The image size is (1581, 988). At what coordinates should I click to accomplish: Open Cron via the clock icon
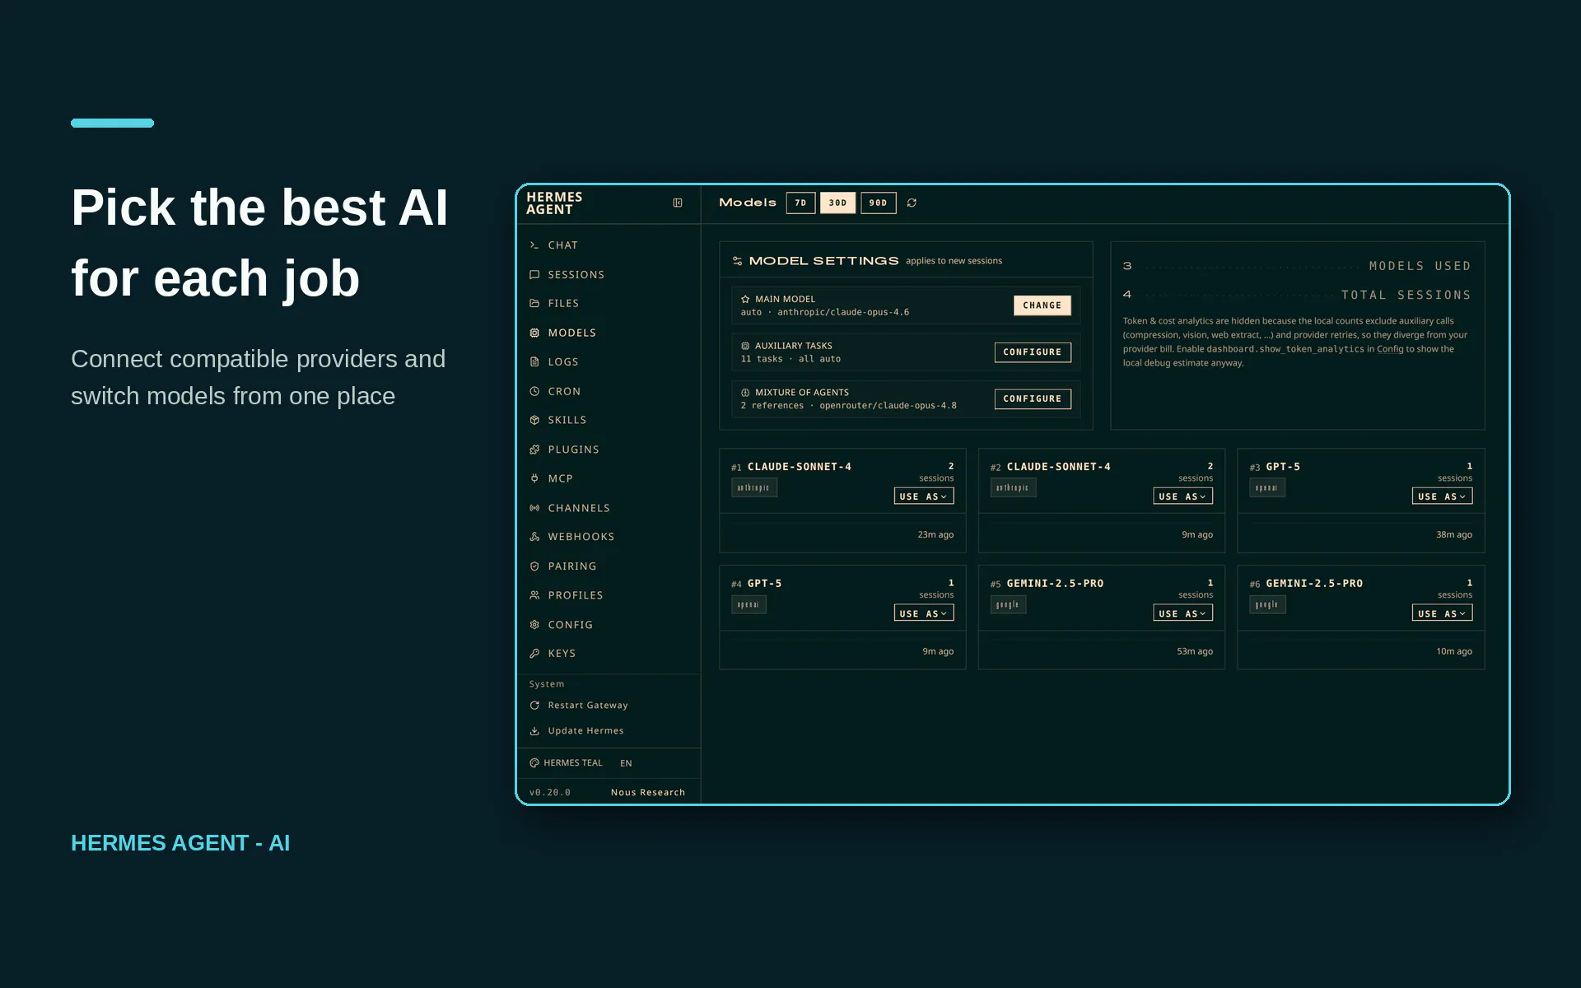(x=534, y=392)
